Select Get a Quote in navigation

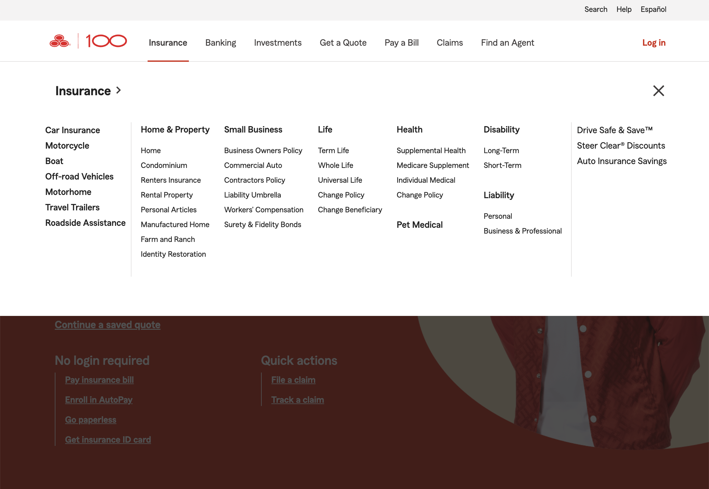[x=343, y=42]
